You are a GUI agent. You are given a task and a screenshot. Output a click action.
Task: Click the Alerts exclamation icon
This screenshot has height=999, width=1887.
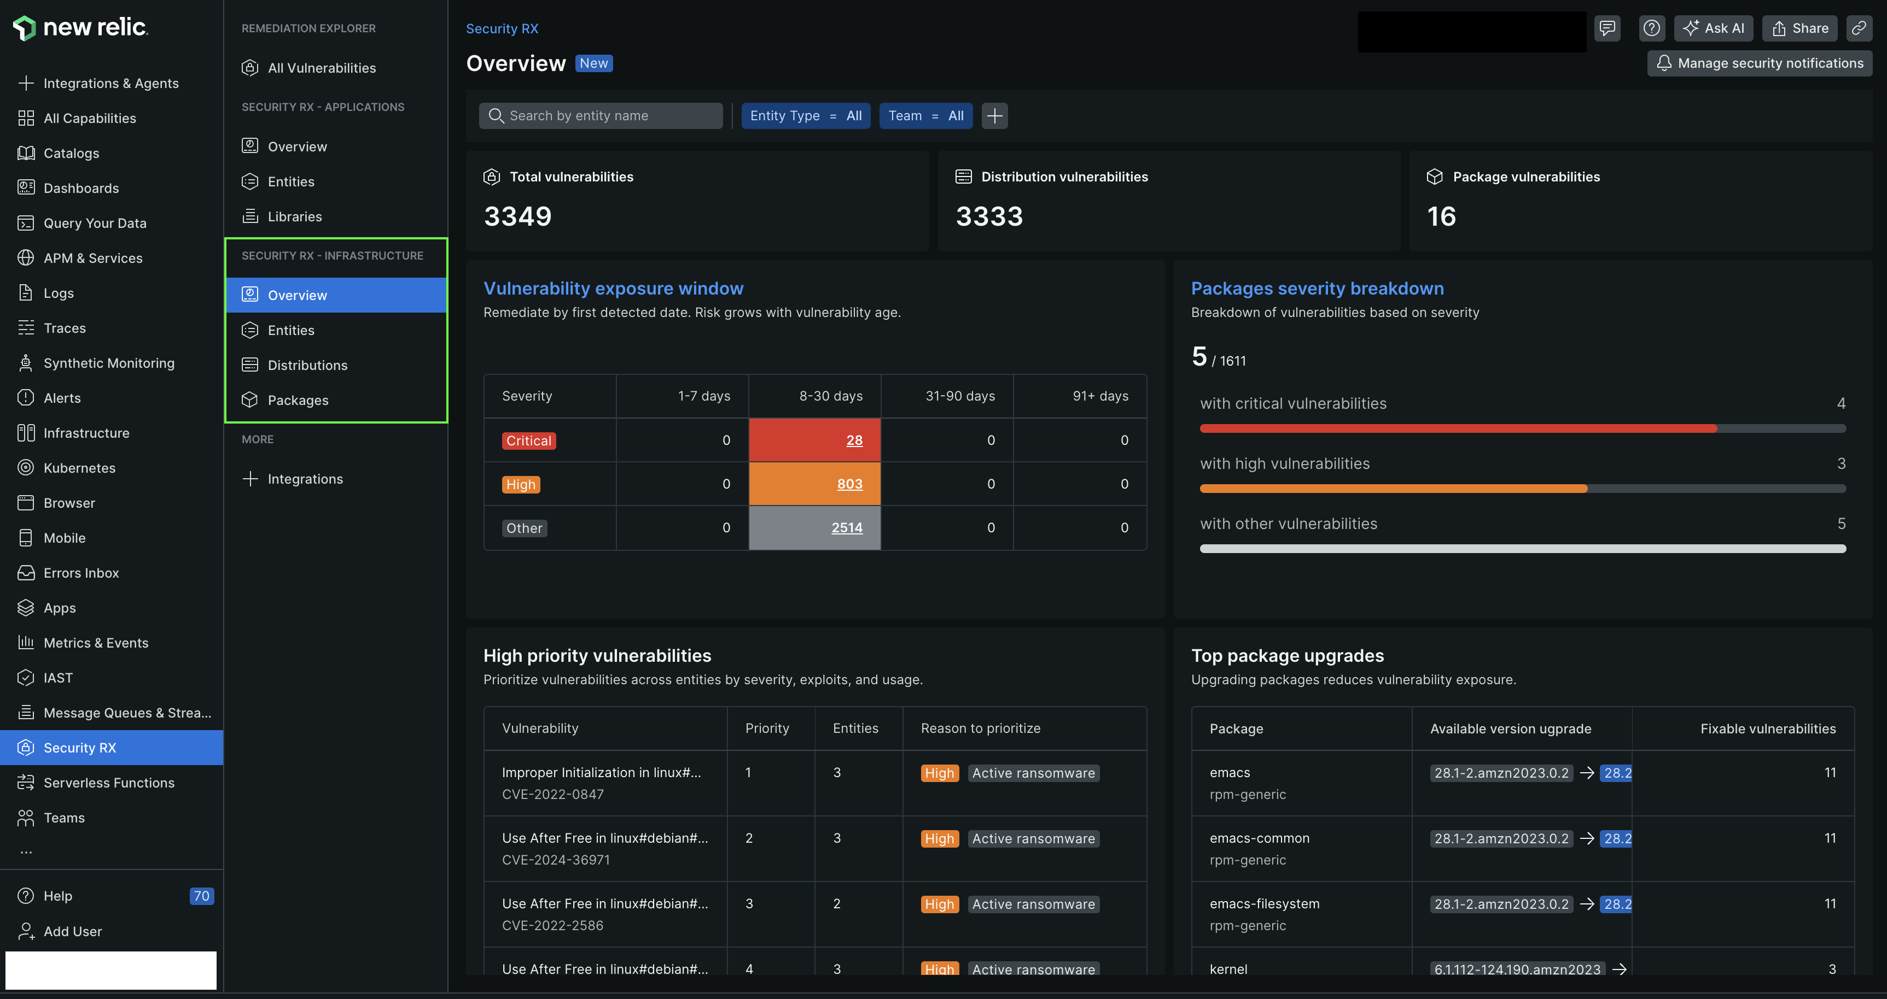(26, 398)
